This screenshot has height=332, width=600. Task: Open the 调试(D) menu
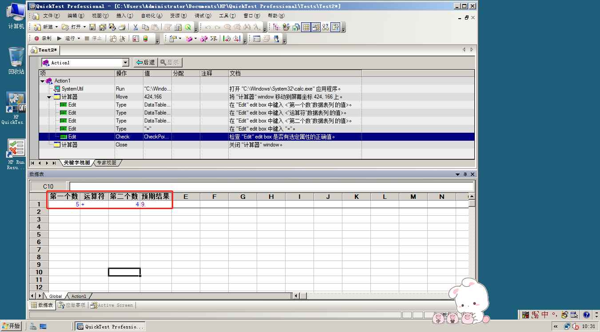[x=203, y=16]
